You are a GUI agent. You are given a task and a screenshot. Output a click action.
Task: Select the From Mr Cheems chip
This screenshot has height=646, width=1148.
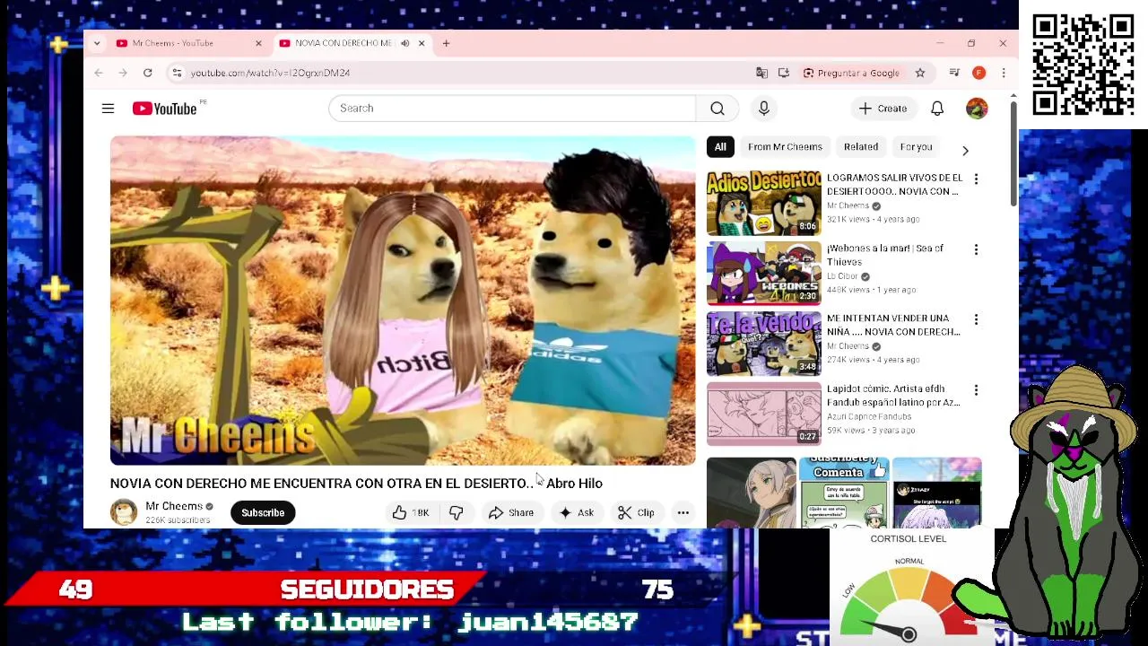pos(785,147)
